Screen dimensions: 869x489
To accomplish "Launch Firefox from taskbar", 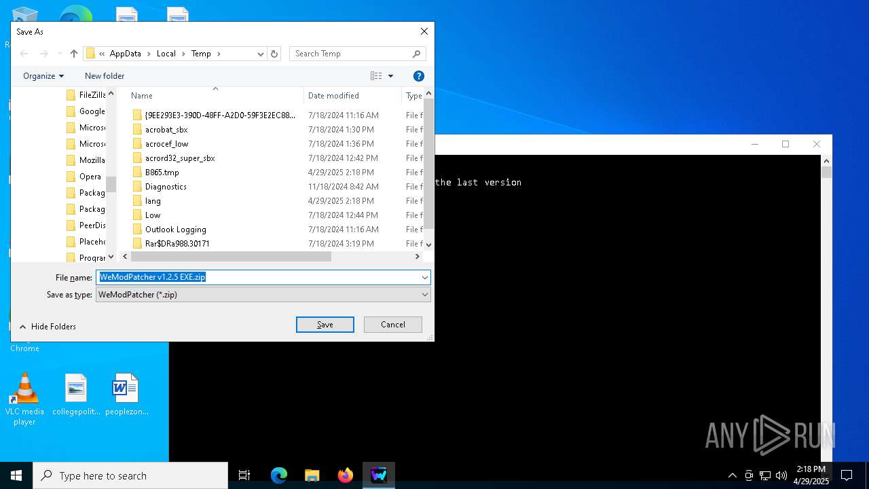I will tap(346, 475).
